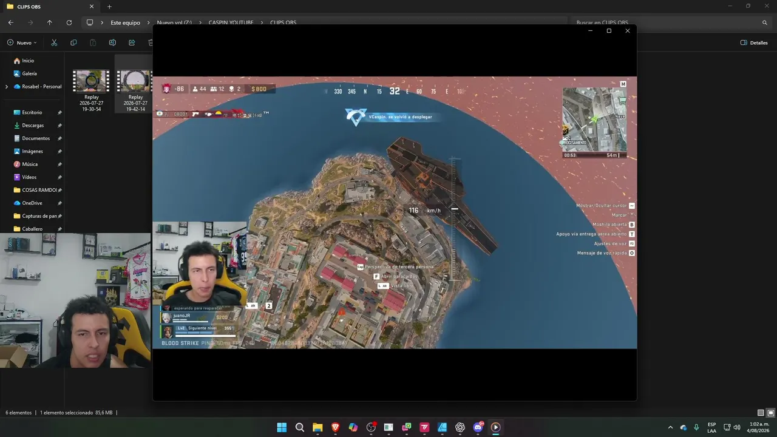The height and width of the screenshot is (437, 777).
Task: Click the pin icon beside Descargas
Action: pos(59,126)
